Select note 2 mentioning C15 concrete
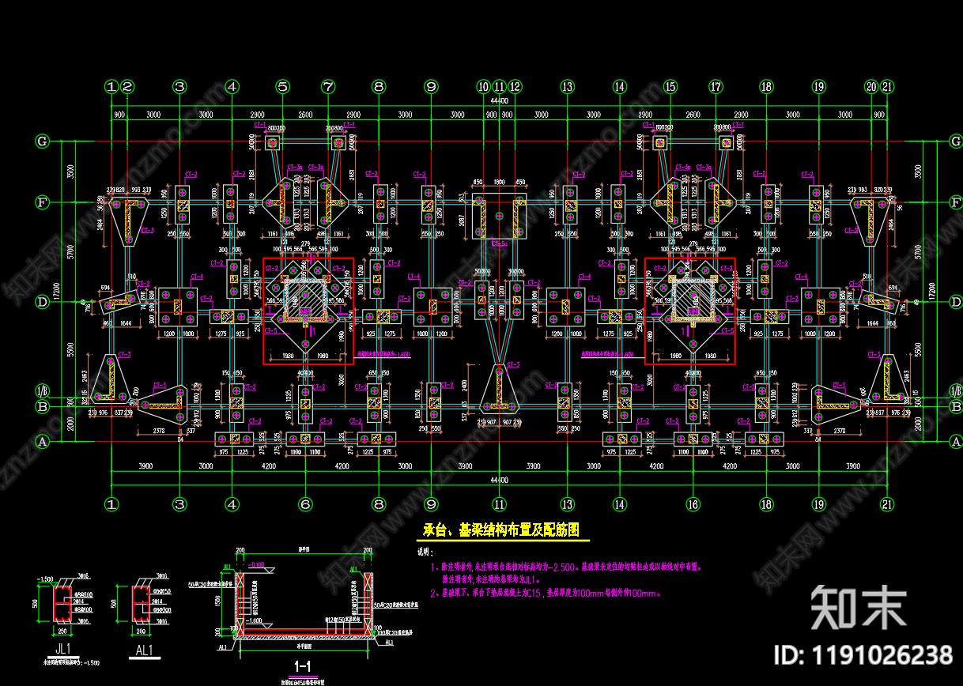 [x=546, y=592]
